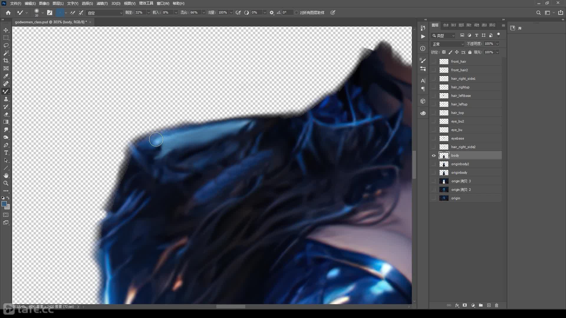
Task: Open the search icon at top right
Action: tap(538, 13)
